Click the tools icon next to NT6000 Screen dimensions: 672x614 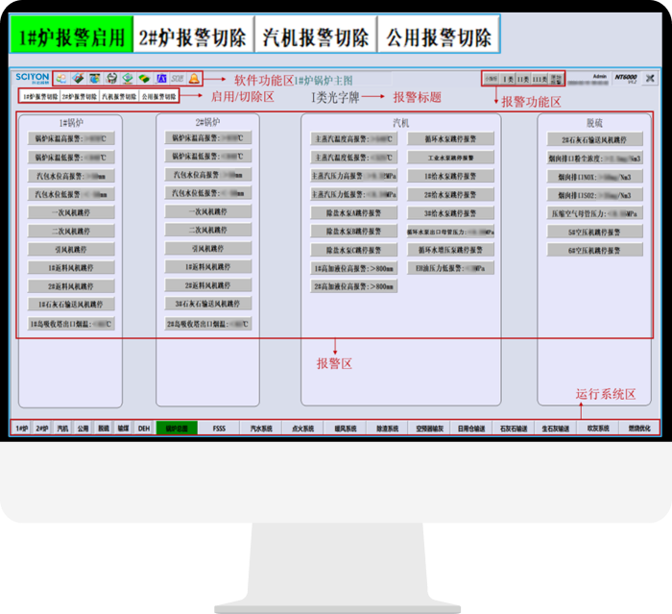click(650, 78)
